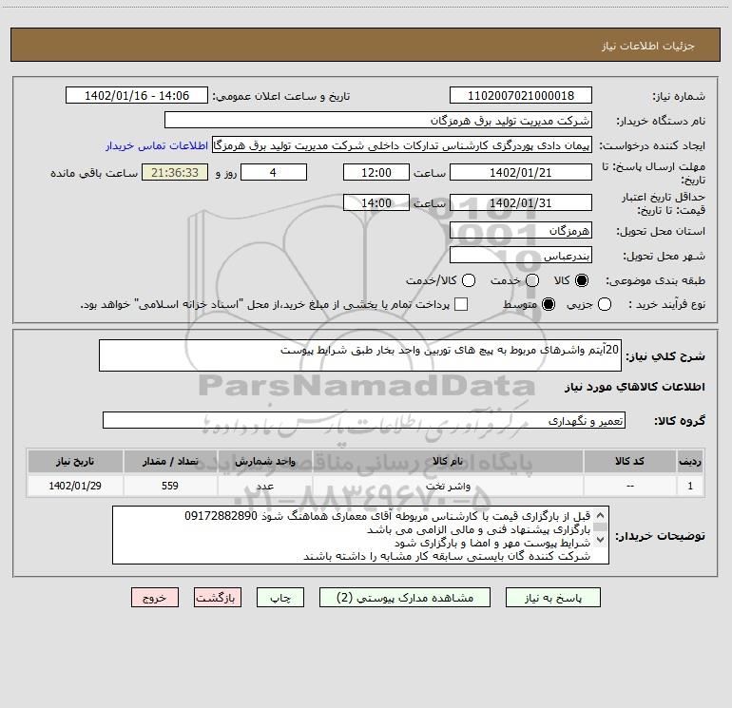Click the اطلاعات کالاهای مورد نیاز heading
732x708 pixels.
(634, 387)
